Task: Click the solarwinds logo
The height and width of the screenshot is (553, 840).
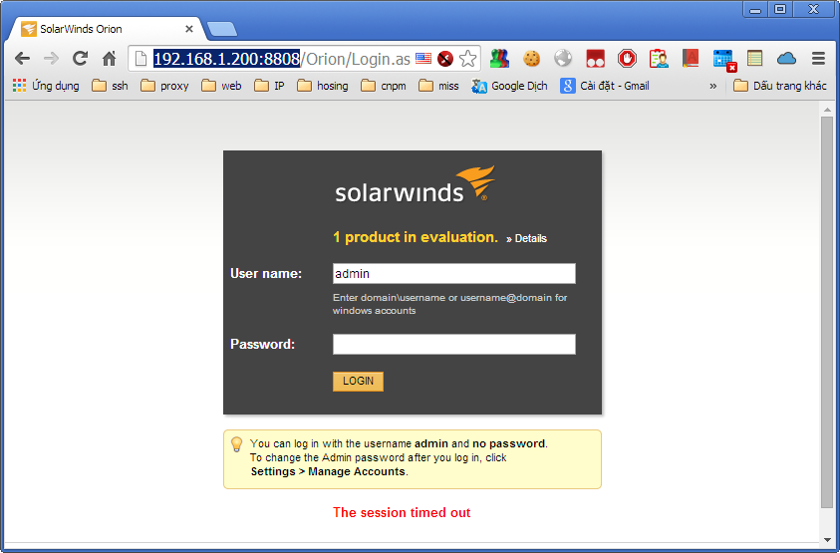Action: tap(415, 184)
